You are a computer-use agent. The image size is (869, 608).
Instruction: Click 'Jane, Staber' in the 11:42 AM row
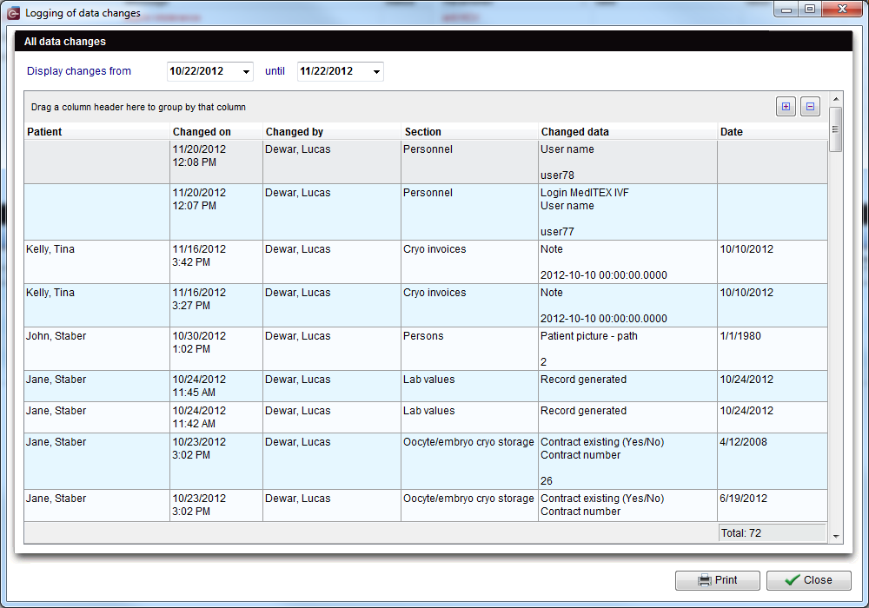coord(56,411)
